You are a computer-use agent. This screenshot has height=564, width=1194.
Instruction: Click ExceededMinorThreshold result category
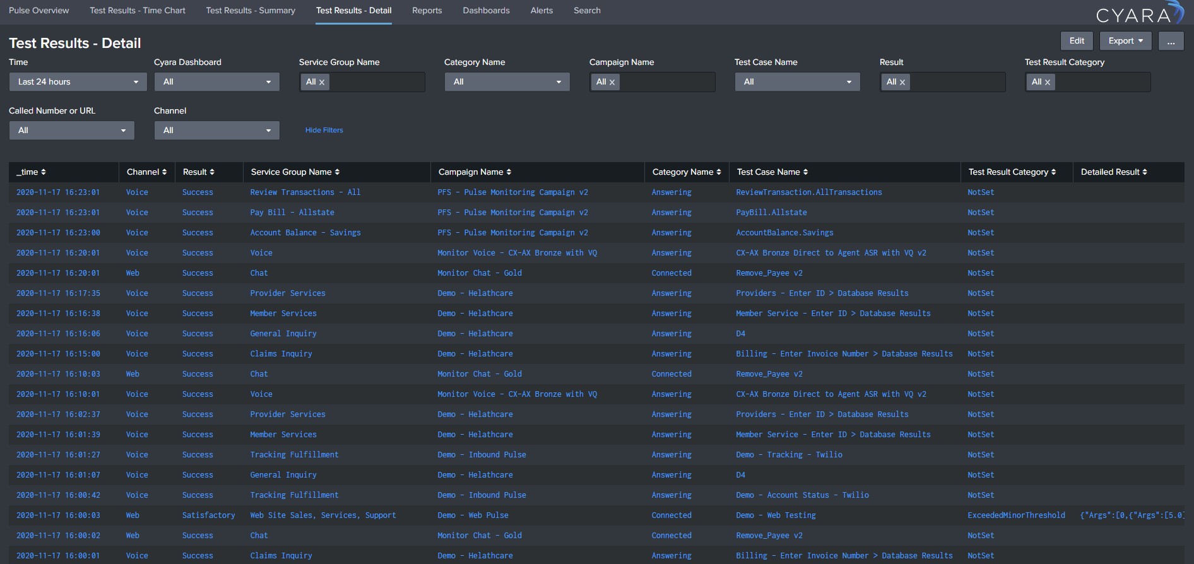tap(1016, 515)
